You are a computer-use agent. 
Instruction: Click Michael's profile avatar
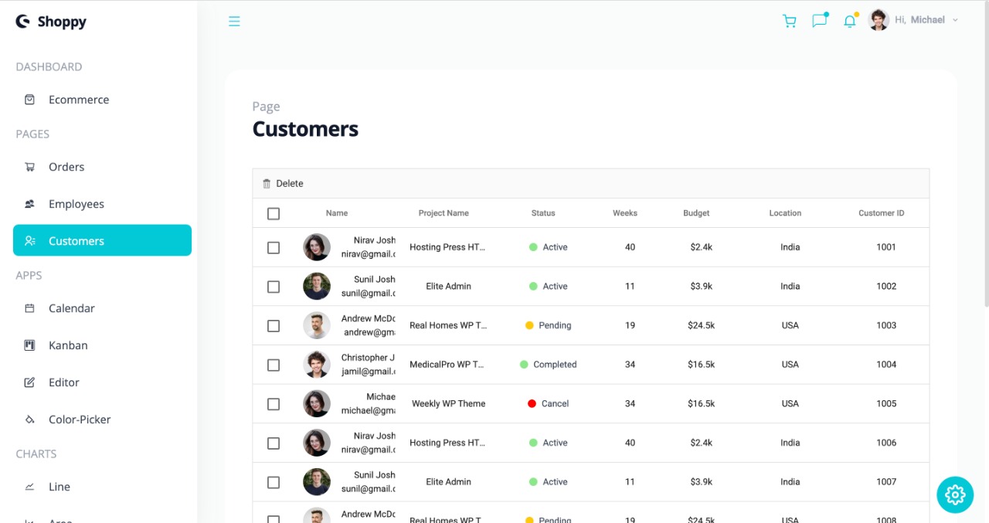(x=879, y=20)
